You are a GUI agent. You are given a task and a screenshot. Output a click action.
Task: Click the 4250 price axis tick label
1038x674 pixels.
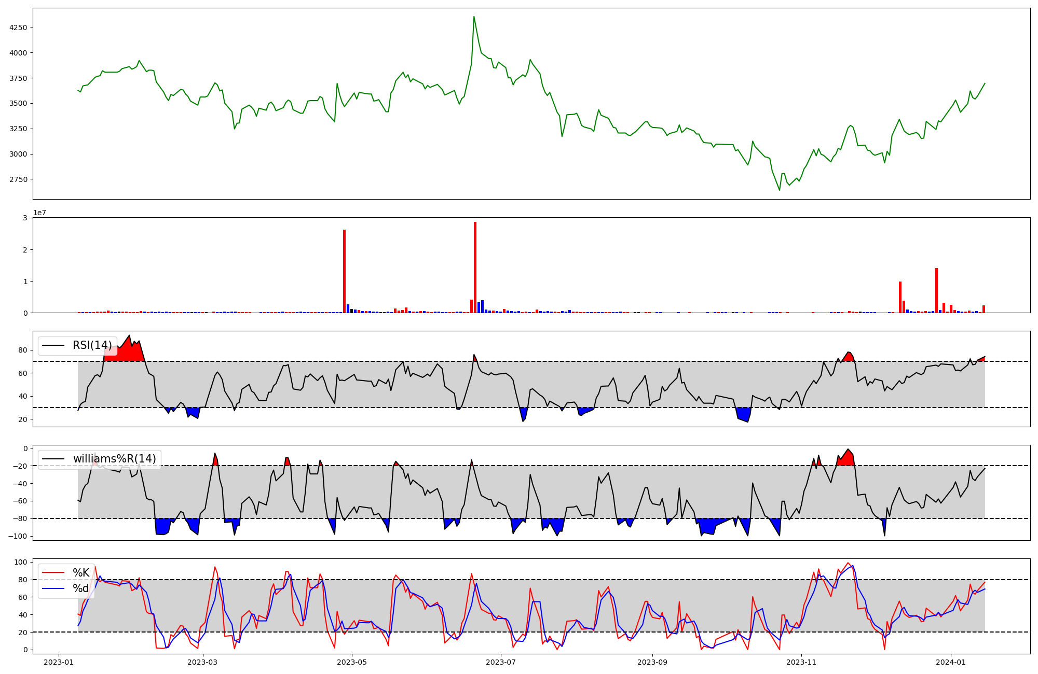coord(19,27)
